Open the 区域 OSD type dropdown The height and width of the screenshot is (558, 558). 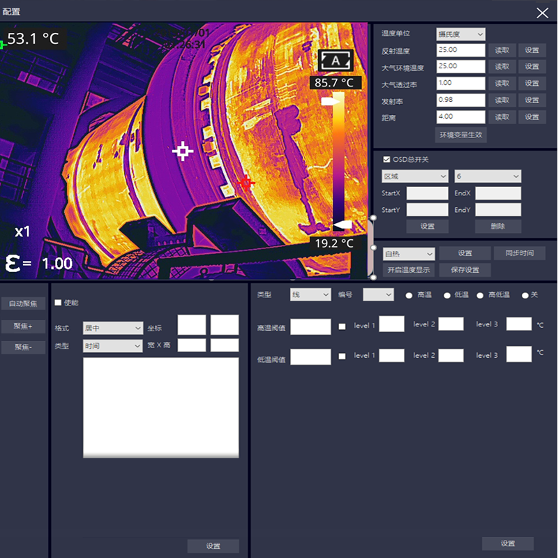click(x=414, y=176)
